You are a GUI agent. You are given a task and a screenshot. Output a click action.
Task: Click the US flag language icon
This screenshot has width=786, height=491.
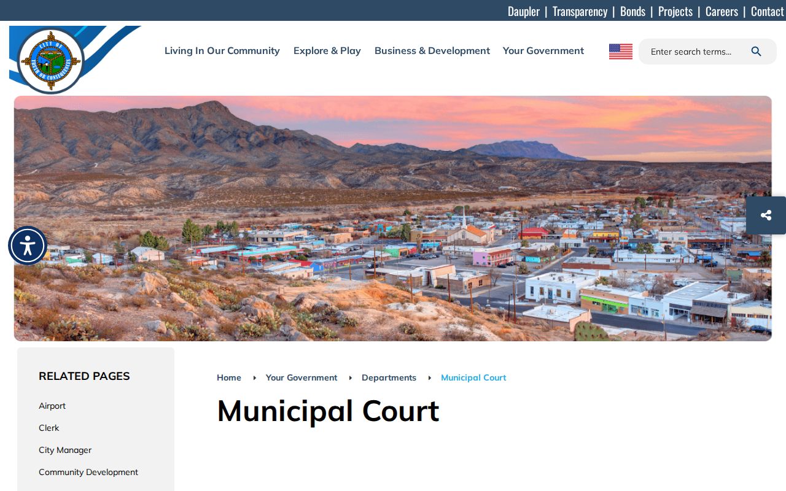621,52
